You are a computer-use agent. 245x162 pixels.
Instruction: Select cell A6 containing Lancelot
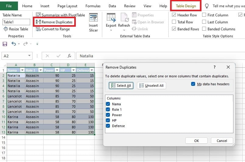click(16, 96)
